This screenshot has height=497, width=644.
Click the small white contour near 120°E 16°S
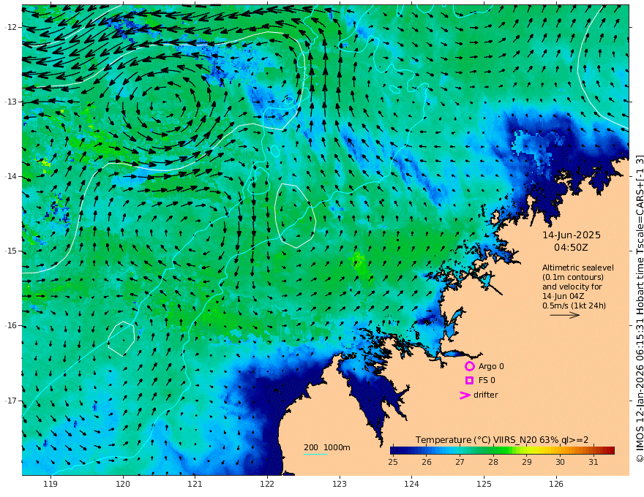tap(121, 338)
